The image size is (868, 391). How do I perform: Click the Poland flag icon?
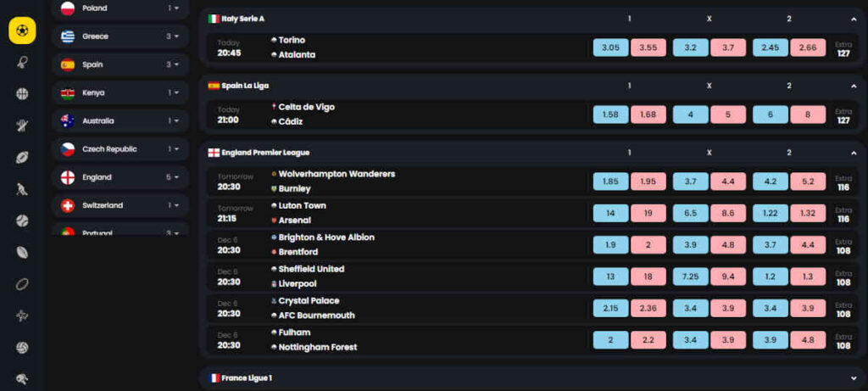point(68,8)
